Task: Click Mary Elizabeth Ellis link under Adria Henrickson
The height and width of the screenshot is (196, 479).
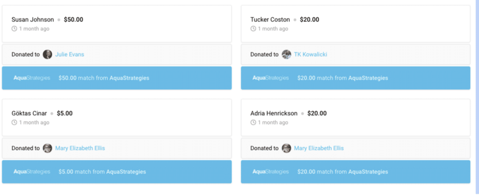Action: [x=319, y=148]
